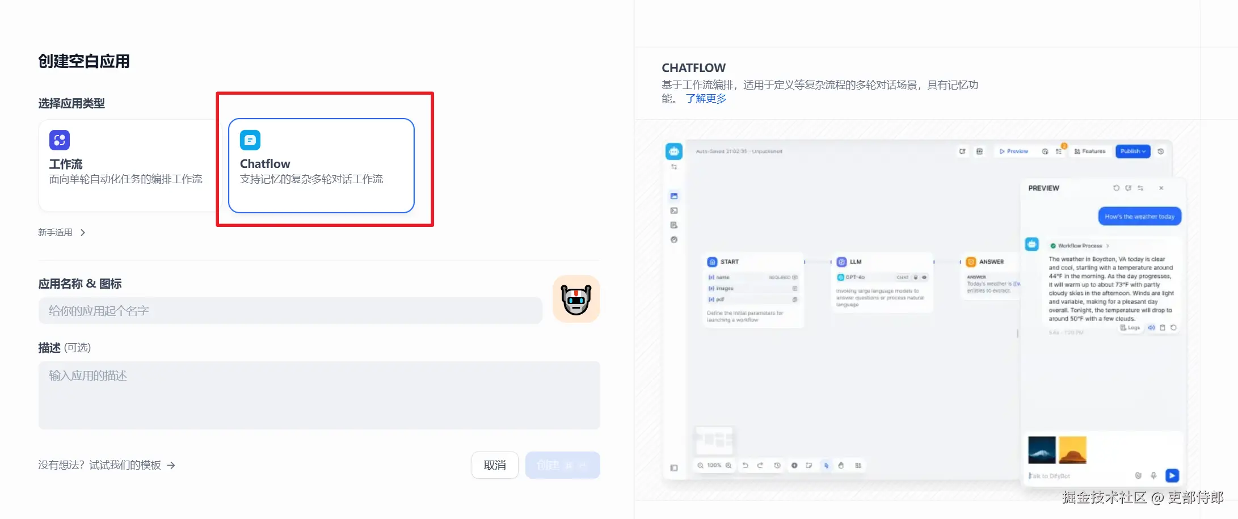Click the add note icon in canvas toolbar
Image resolution: width=1238 pixels, height=519 pixels.
coord(809,465)
